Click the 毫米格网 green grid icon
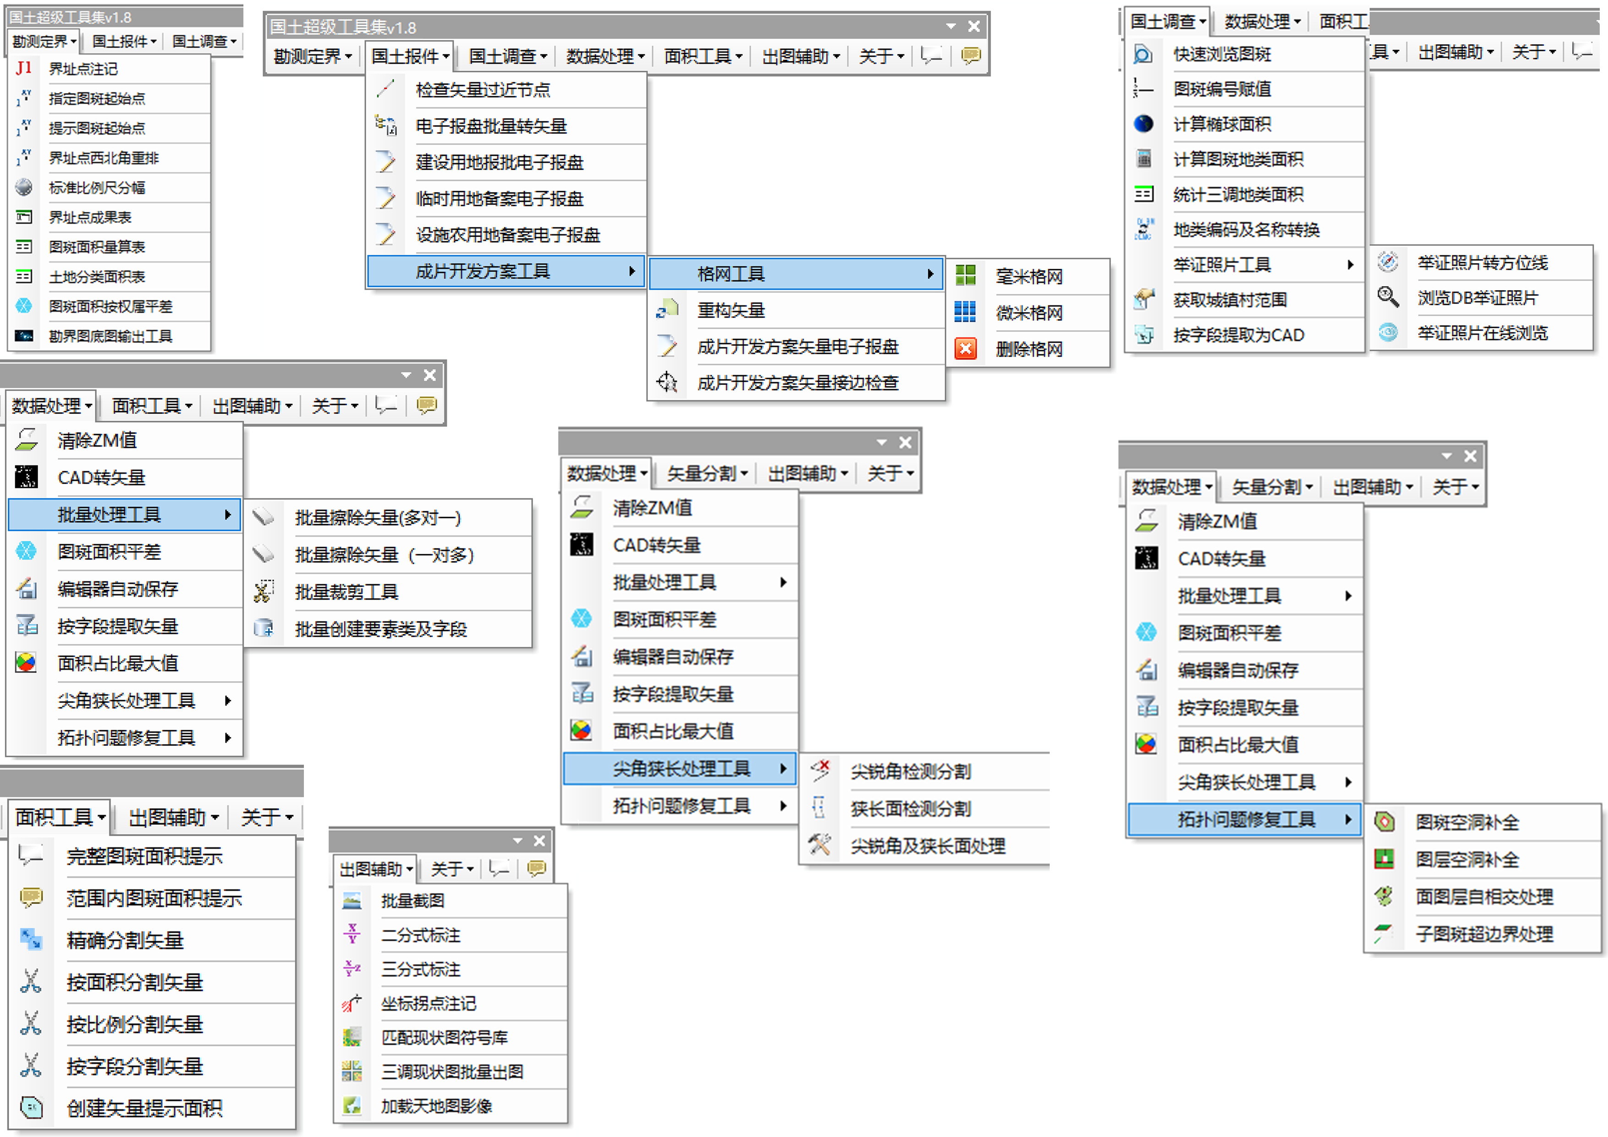 pos(965,276)
